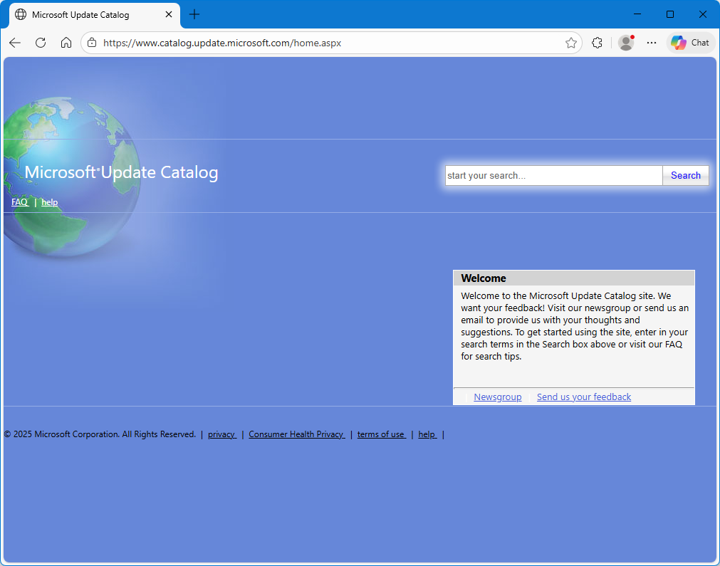Viewport: 720px width, 566px height.
Task: Open the browser profile avatar
Action: point(626,43)
